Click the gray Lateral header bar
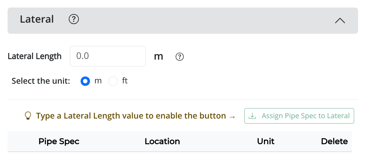The width and height of the screenshot is (366, 162). [x=183, y=21]
